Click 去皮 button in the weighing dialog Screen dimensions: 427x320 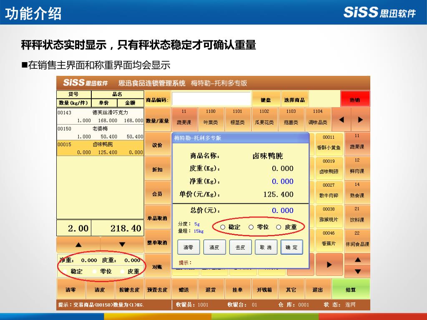[240, 247]
